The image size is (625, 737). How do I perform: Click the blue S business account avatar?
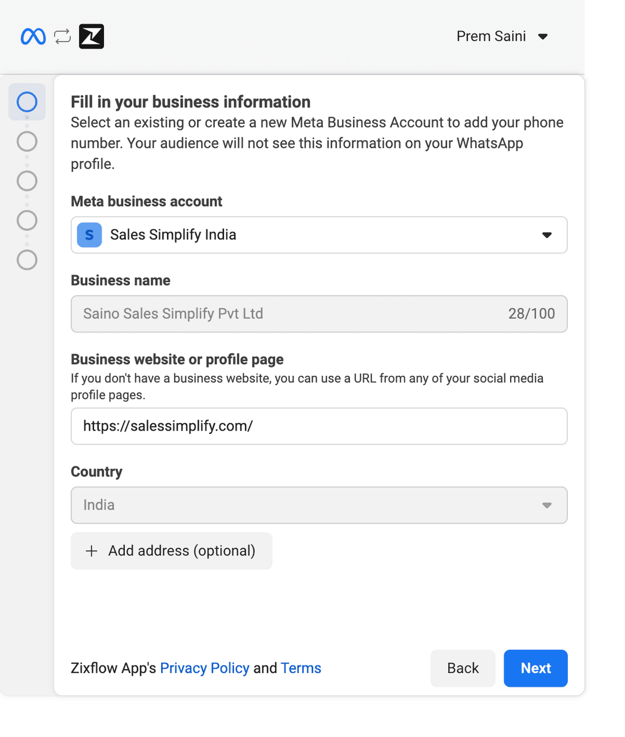coord(90,235)
